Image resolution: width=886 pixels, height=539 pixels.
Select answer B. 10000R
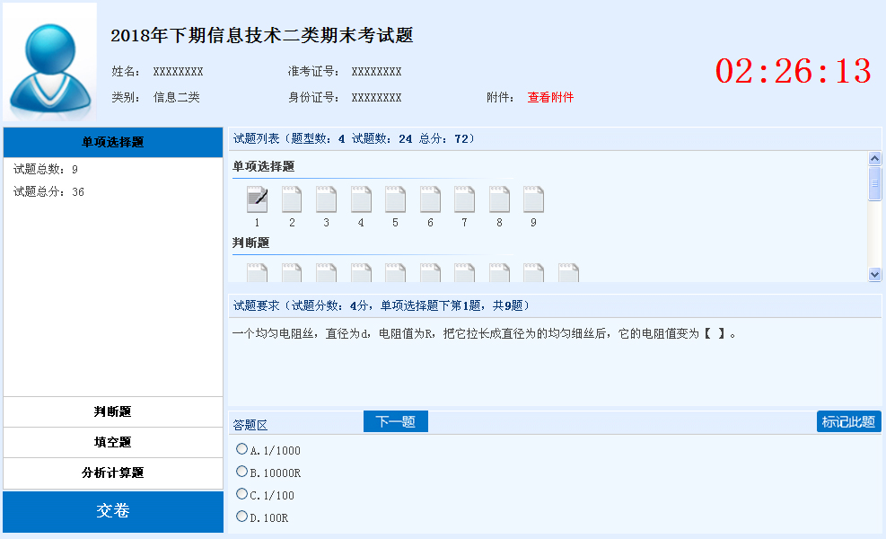[x=241, y=471]
